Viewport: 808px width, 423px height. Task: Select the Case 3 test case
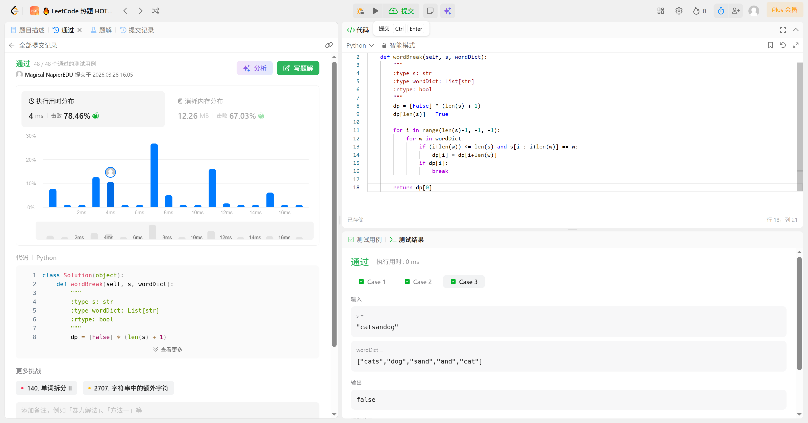click(x=464, y=282)
